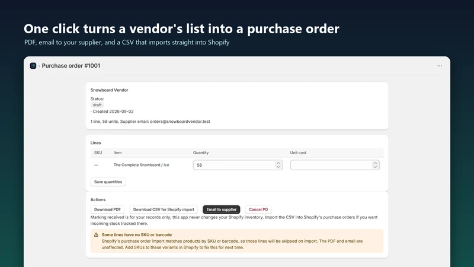
Task: Click the Quantity field showing 58
Action: pyautogui.click(x=238, y=165)
